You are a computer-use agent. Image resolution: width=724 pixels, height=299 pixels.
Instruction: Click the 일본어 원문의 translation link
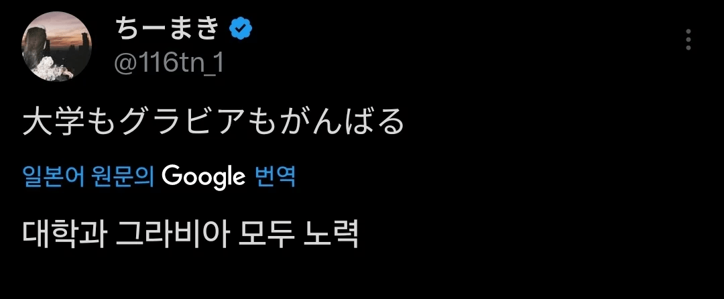[x=88, y=176]
